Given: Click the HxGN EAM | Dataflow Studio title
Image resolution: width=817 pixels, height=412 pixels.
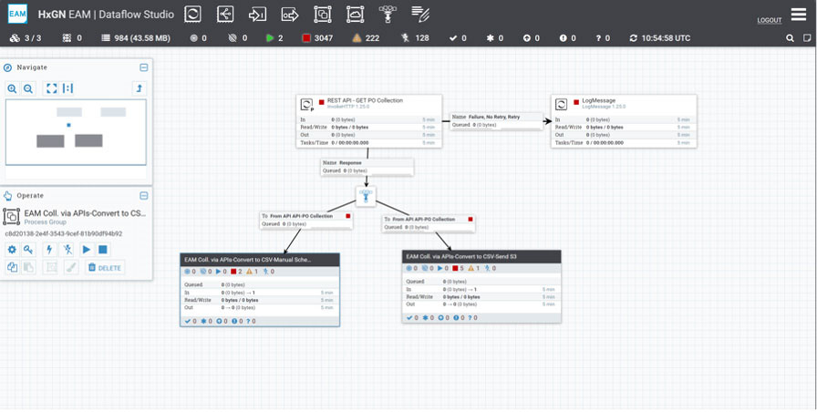Looking at the screenshot, I should pyautogui.click(x=106, y=15).
